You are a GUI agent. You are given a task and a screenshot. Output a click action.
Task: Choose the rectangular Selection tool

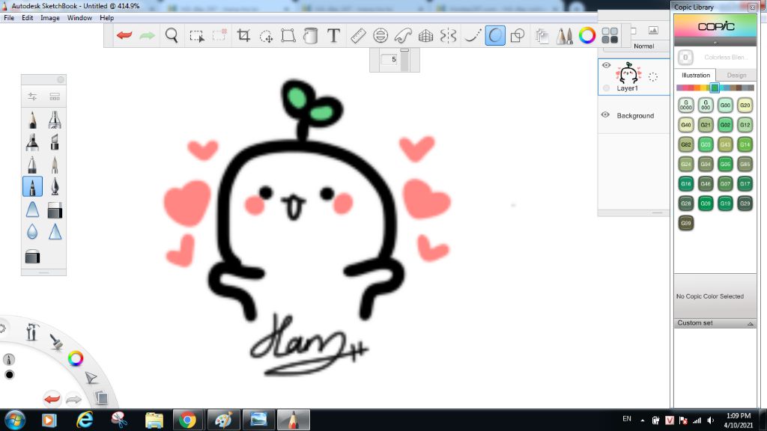[197, 36]
